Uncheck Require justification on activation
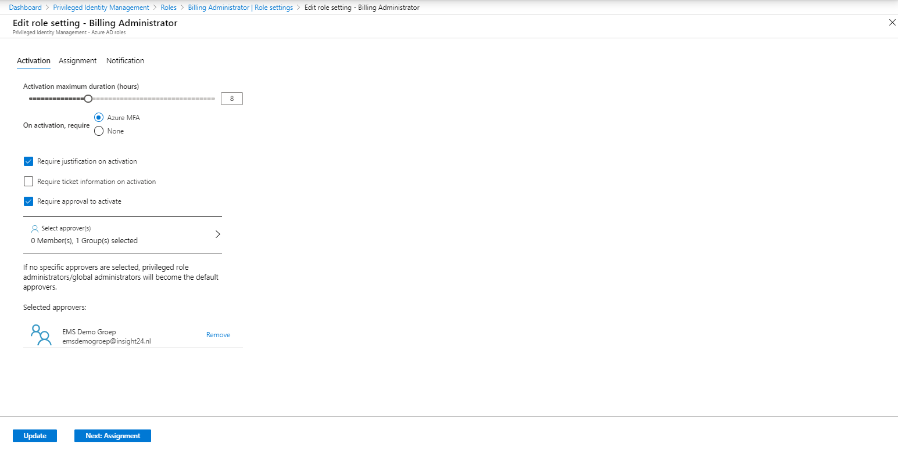The width and height of the screenshot is (898, 455). (28, 161)
